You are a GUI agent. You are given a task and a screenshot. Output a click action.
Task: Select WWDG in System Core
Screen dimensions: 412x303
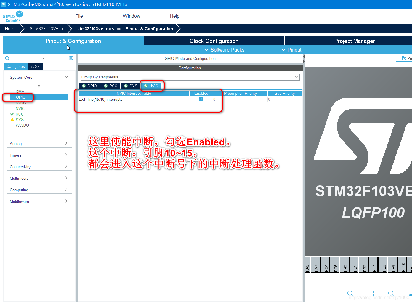pos(22,125)
